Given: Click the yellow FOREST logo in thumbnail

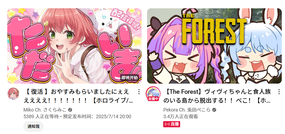Looking at the screenshot, I should click(x=214, y=29).
